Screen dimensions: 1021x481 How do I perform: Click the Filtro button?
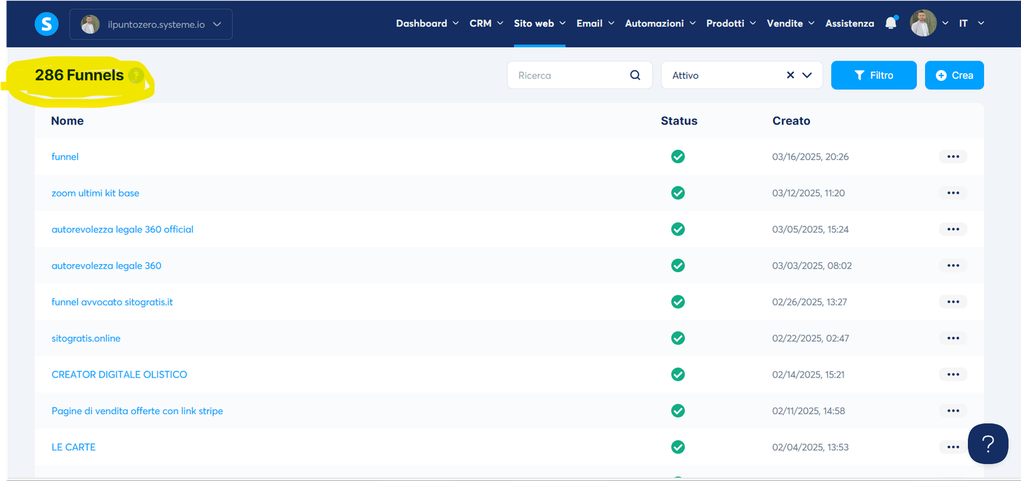[874, 76]
